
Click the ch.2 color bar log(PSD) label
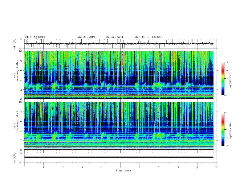tap(230, 131)
